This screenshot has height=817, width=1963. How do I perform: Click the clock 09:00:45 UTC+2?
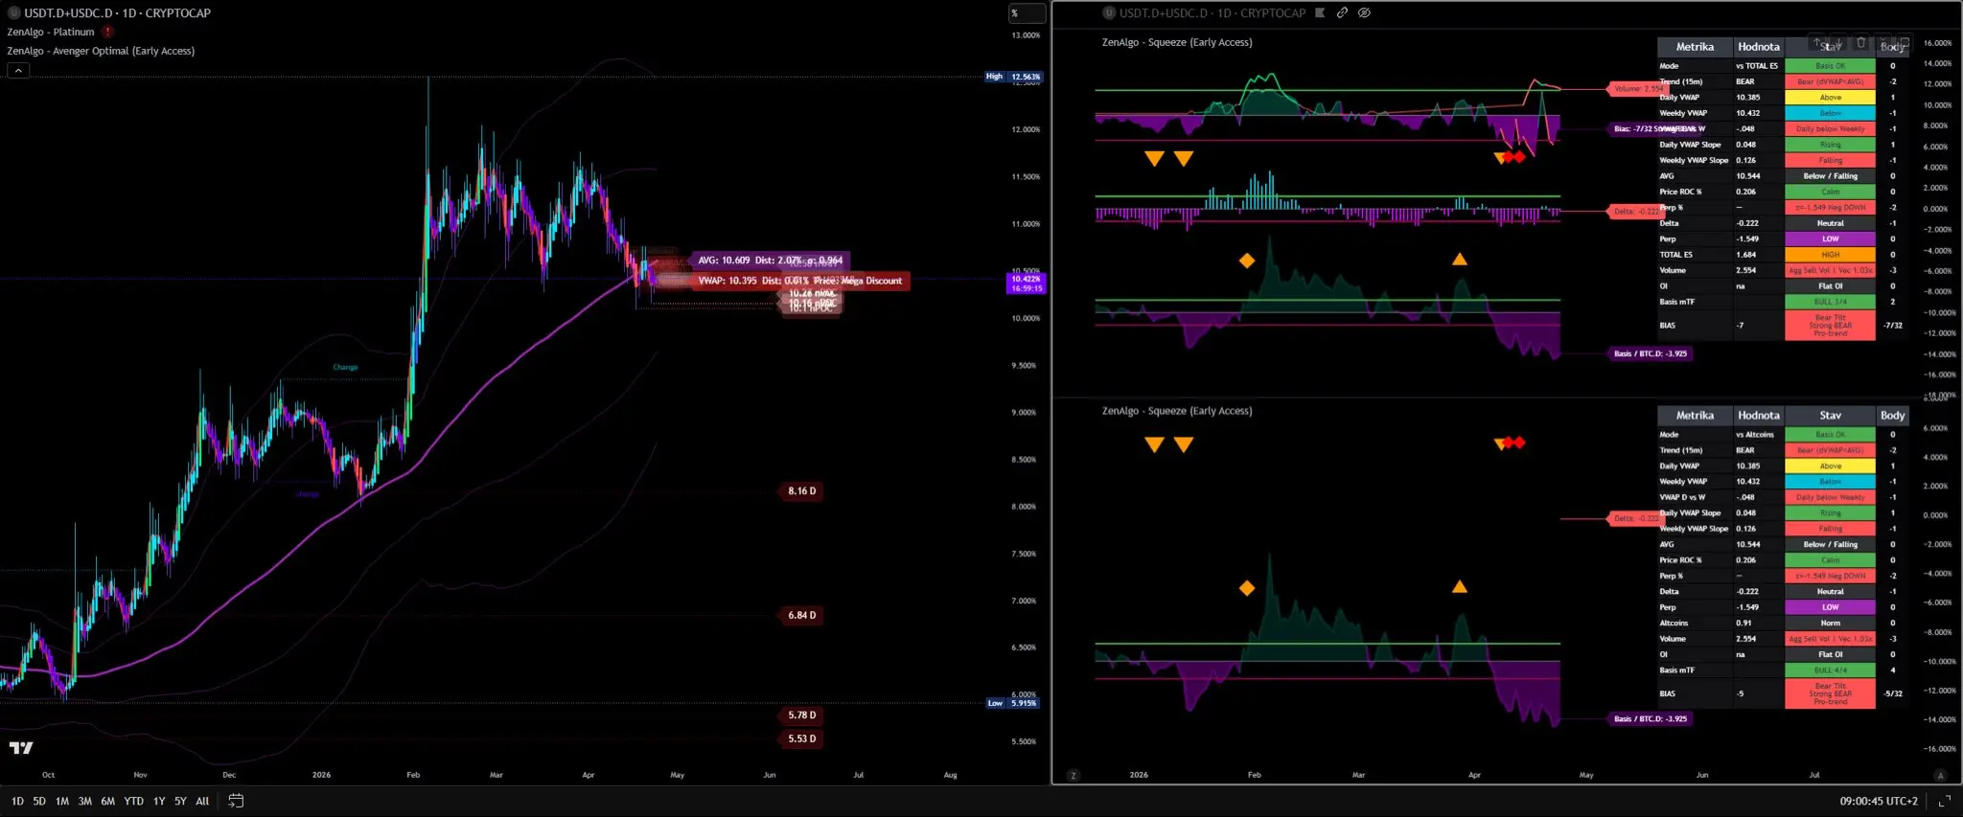(1879, 801)
